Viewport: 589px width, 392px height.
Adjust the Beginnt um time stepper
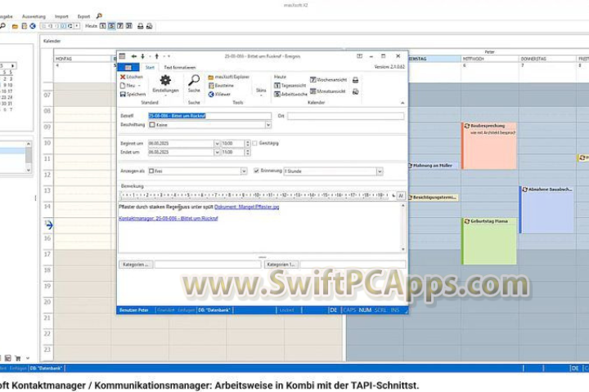tap(247, 144)
